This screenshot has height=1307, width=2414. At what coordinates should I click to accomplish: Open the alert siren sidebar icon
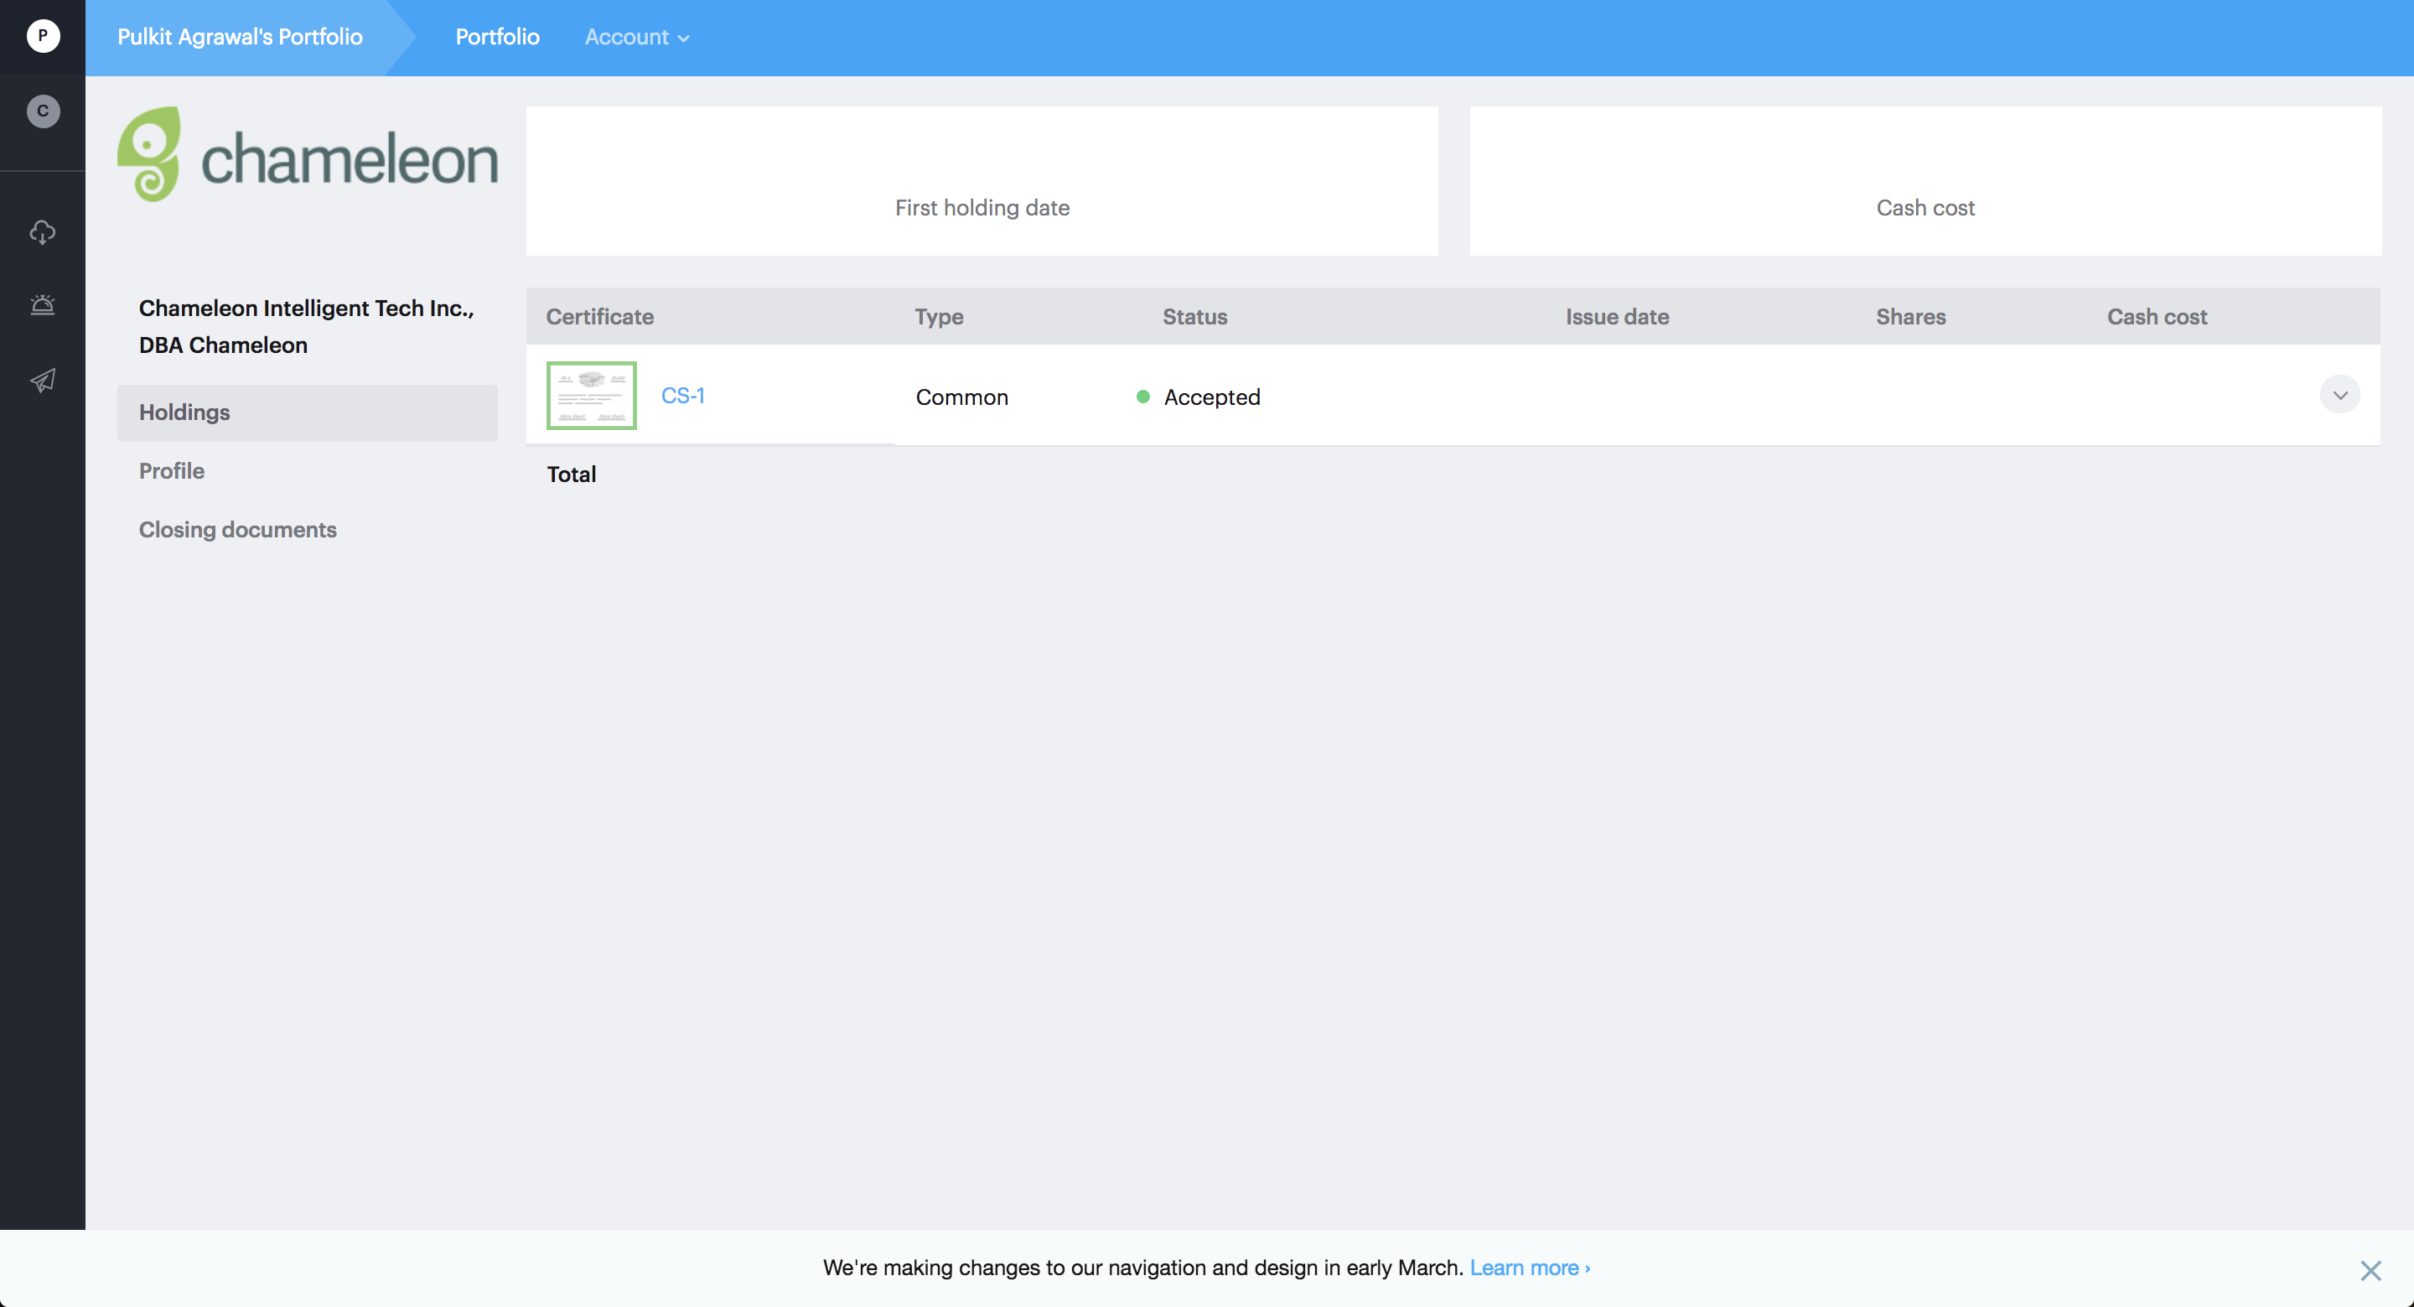42,304
